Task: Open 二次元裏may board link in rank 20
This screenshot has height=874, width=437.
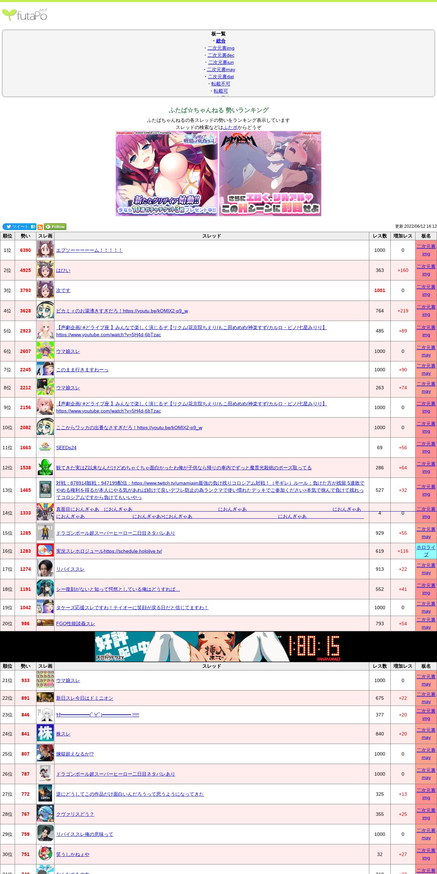Action: point(426,624)
